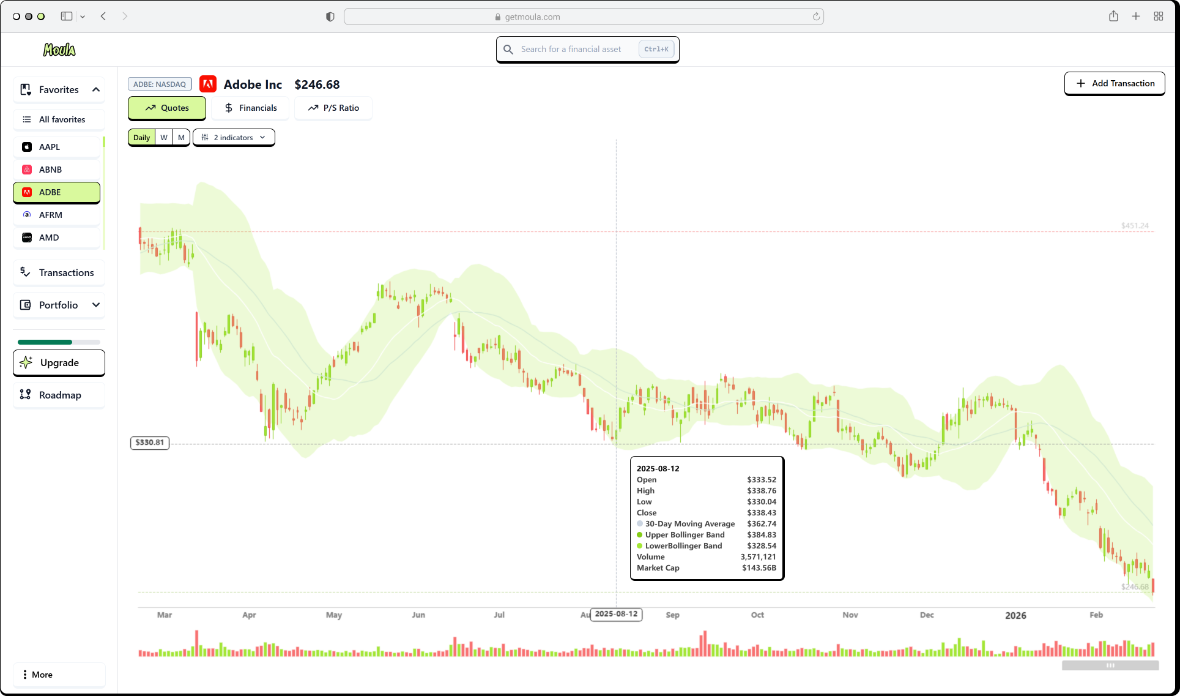Click the Portfolio wallet icon
Screen dimensions: 1180x696
click(26, 305)
